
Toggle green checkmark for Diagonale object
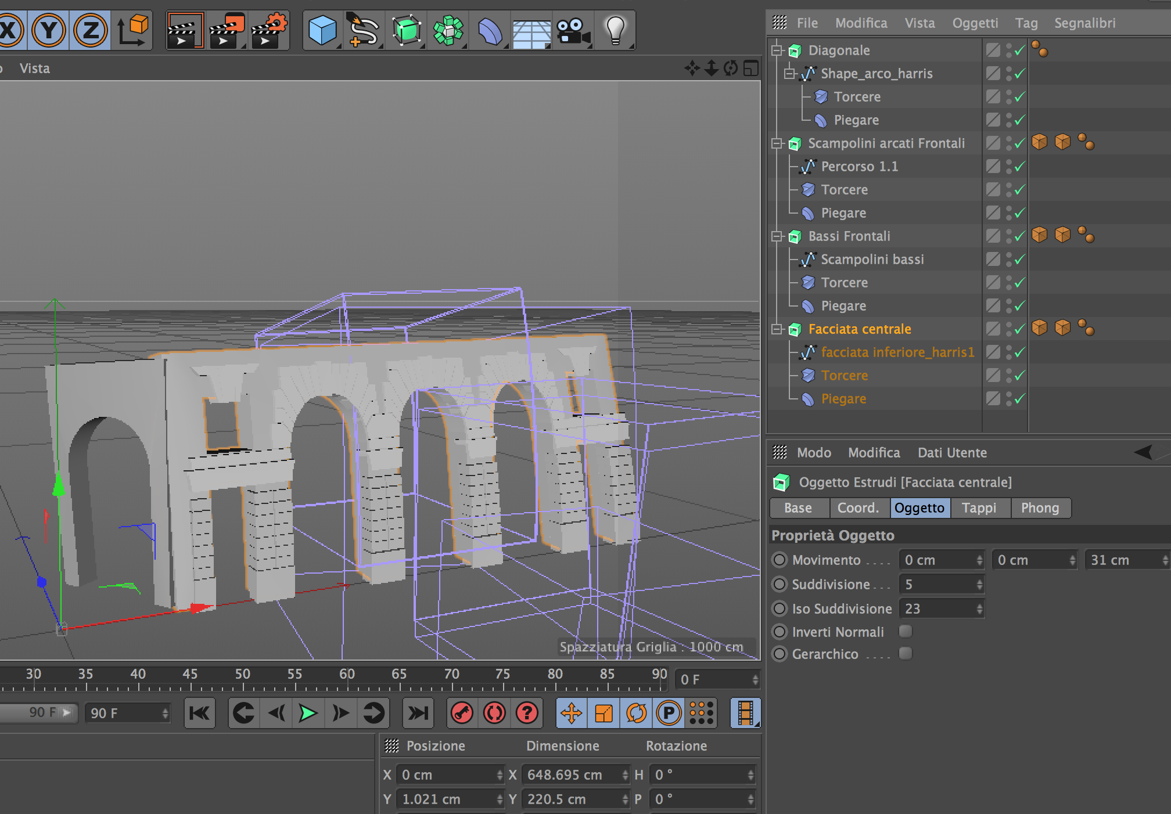click(x=1019, y=51)
